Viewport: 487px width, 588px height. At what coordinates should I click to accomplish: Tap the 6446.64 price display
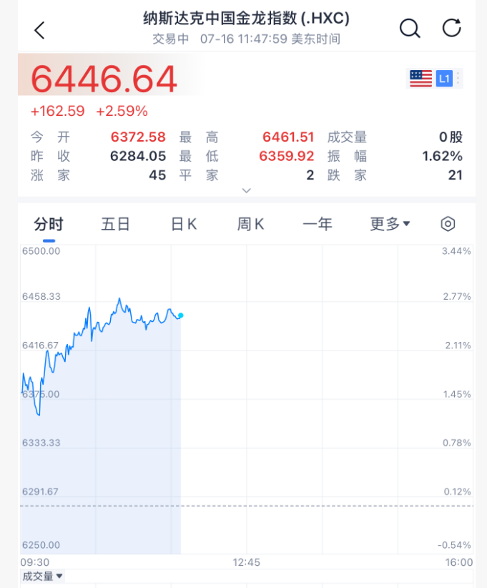104,79
